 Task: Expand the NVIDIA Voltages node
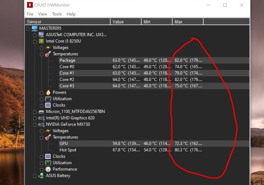[x=41, y=131]
